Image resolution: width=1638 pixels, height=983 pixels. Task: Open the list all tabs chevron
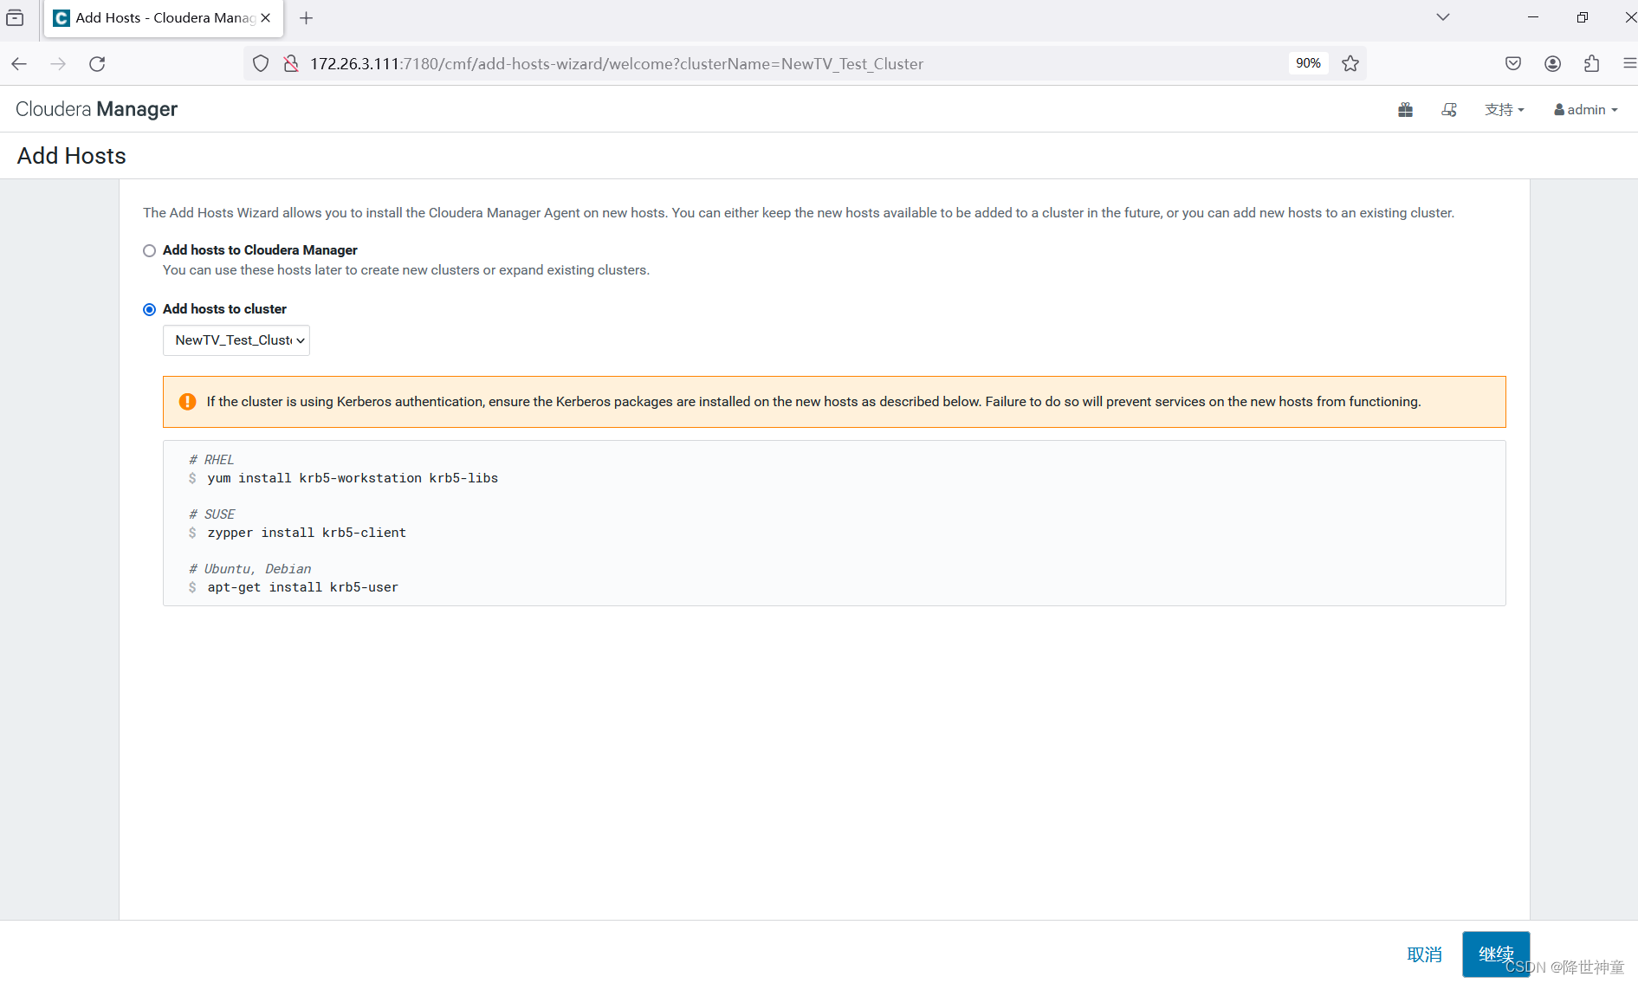(1443, 17)
